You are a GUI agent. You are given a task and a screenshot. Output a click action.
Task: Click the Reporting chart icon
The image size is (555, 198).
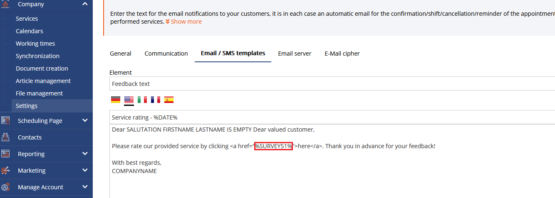5,154
